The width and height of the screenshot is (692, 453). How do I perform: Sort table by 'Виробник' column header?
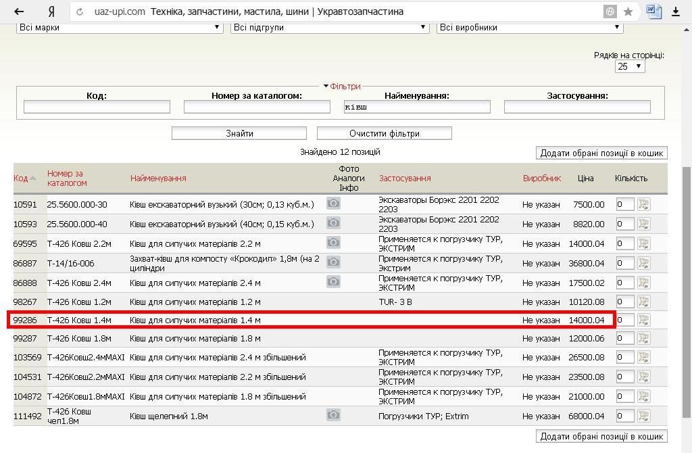coord(541,178)
